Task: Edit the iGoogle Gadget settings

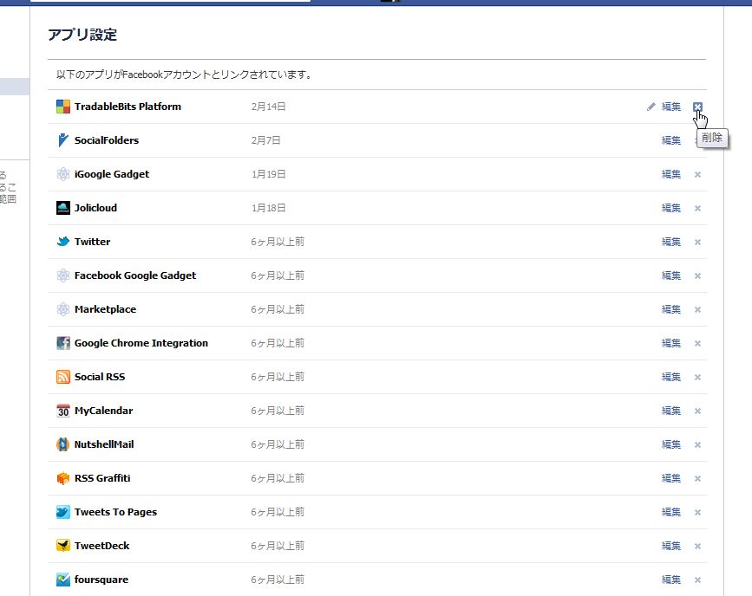Action: 671,174
